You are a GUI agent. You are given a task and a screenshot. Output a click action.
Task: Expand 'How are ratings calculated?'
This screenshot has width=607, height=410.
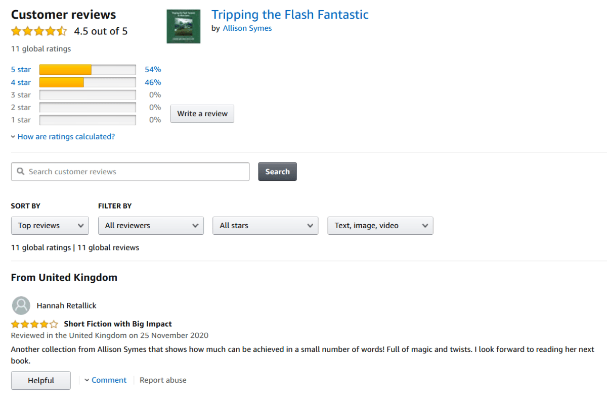(x=66, y=137)
